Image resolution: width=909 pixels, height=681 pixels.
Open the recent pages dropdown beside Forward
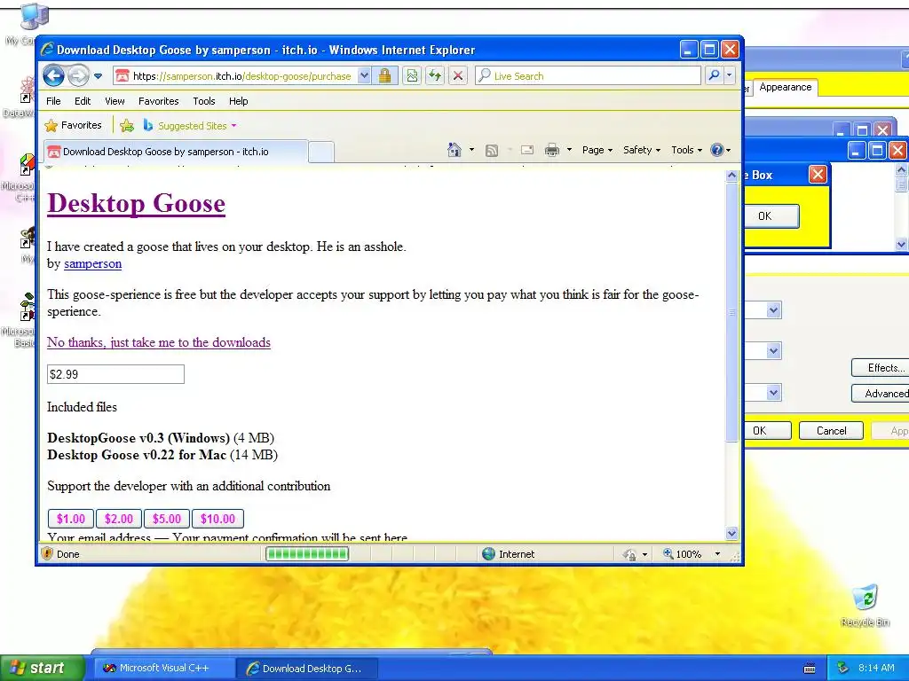(98, 76)
